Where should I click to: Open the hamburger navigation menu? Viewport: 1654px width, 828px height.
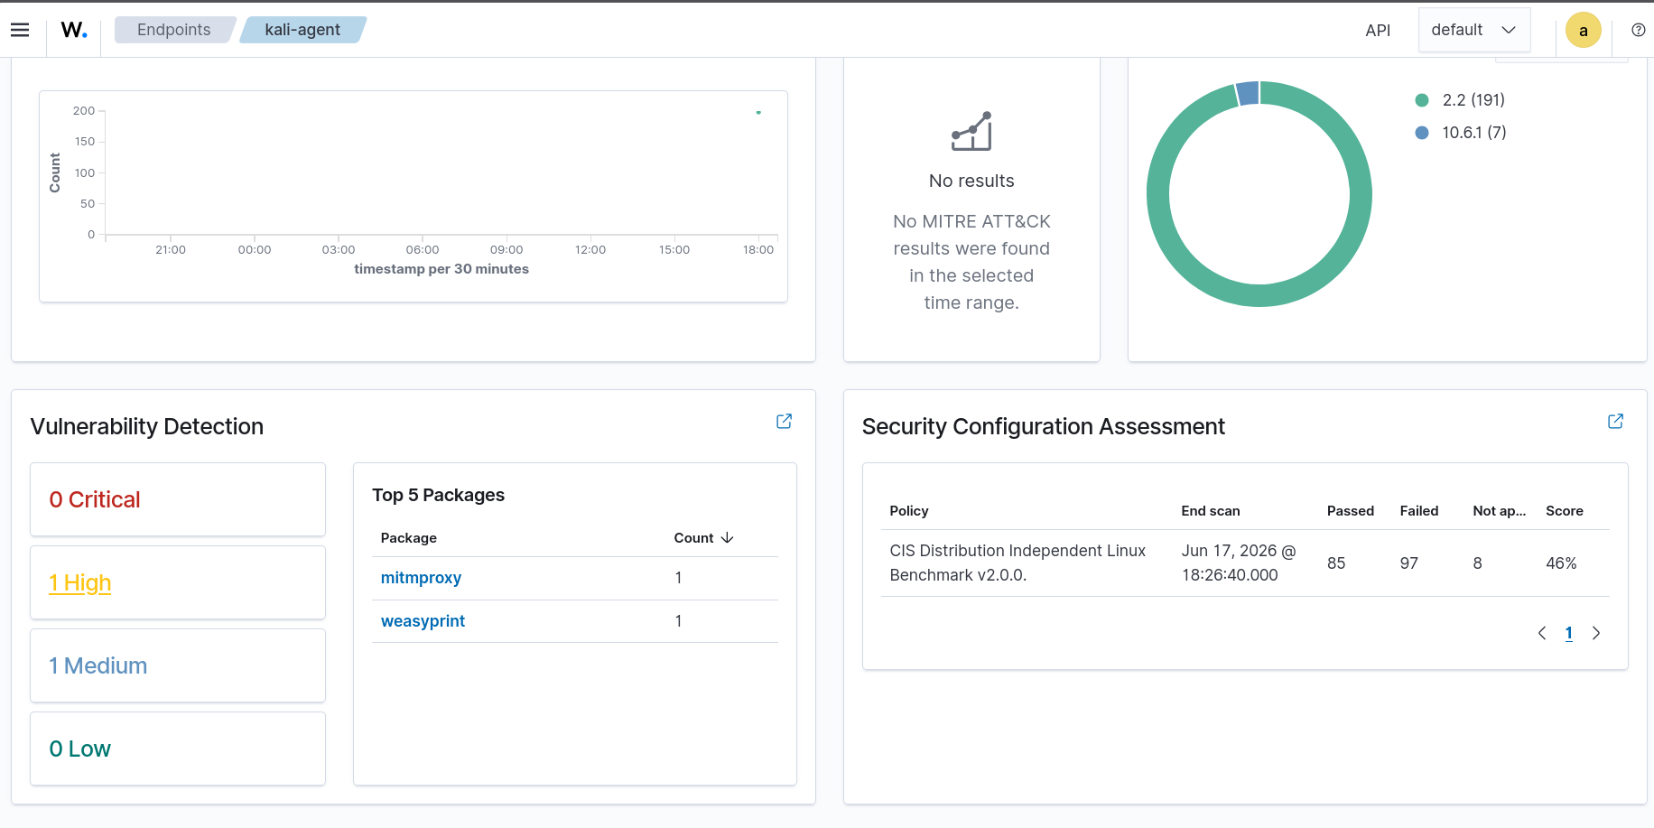tap(20, 30)
